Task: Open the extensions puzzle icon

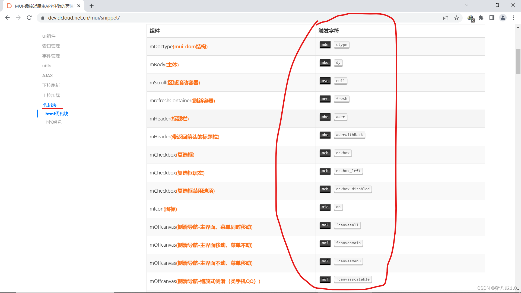Action: tap(481, 18)
